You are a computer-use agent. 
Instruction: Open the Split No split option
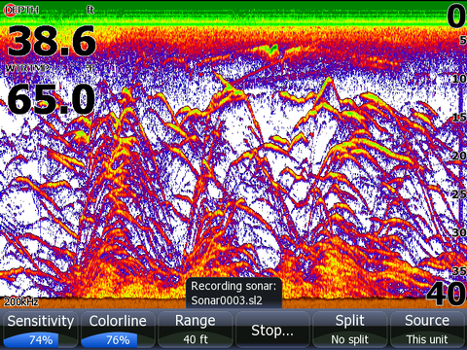pos(350,330)
